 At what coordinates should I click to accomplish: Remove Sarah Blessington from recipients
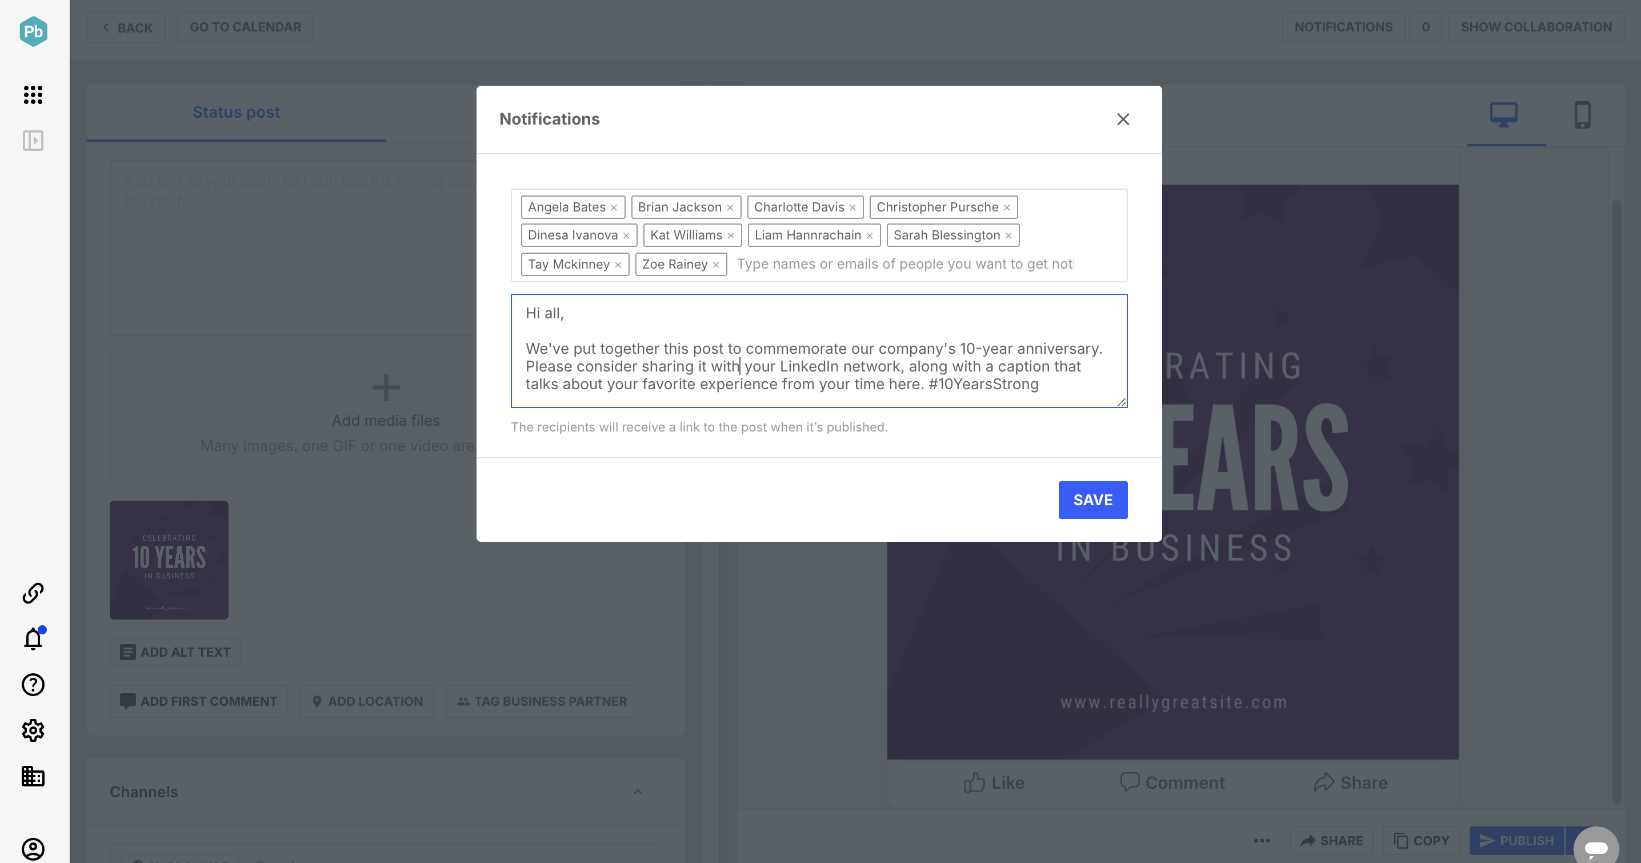[1008, 236]
